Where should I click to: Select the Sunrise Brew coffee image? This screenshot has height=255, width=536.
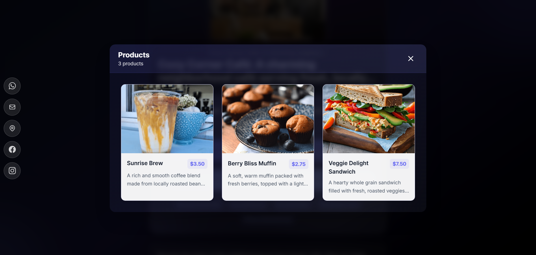pos(167,119)
